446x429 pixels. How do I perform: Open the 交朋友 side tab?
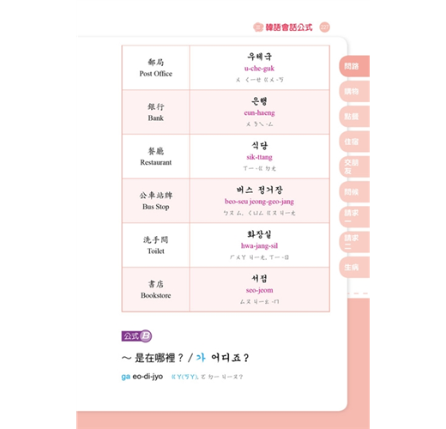(354, 166)
